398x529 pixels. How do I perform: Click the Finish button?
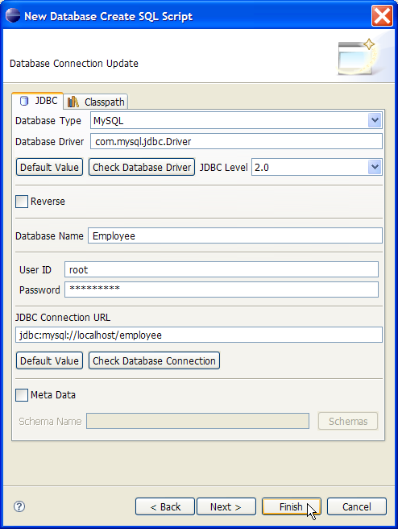(292, 506)
